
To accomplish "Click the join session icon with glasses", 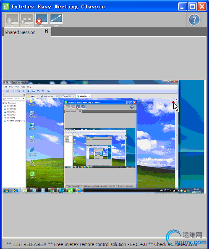I will click(x=26, y=20).
